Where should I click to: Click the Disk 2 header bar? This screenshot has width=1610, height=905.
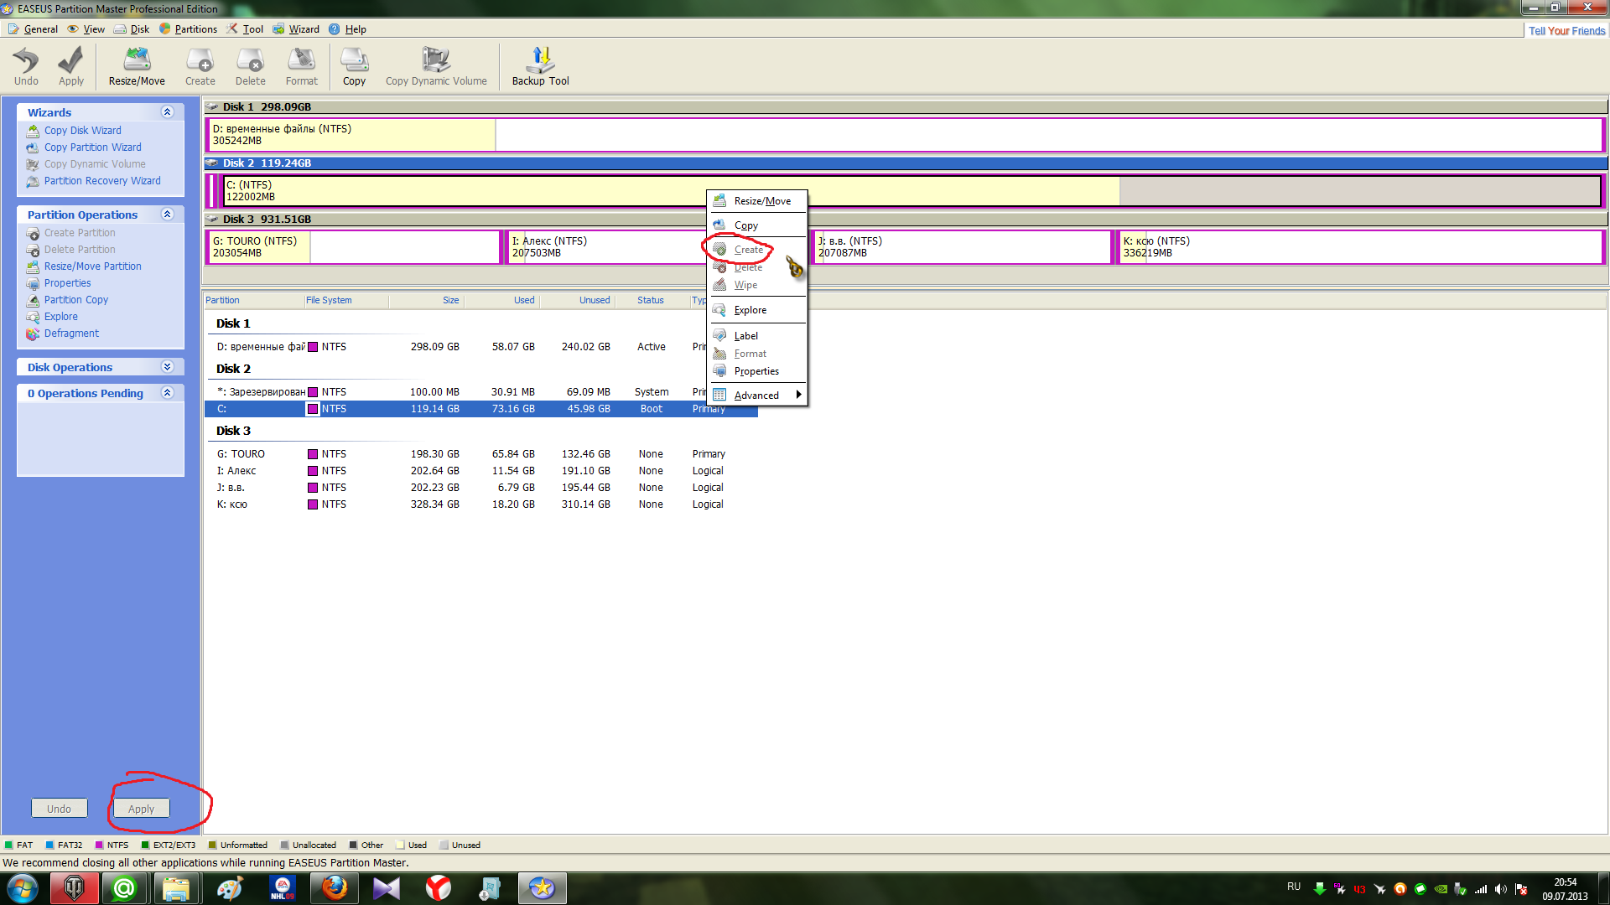(906, 163)
